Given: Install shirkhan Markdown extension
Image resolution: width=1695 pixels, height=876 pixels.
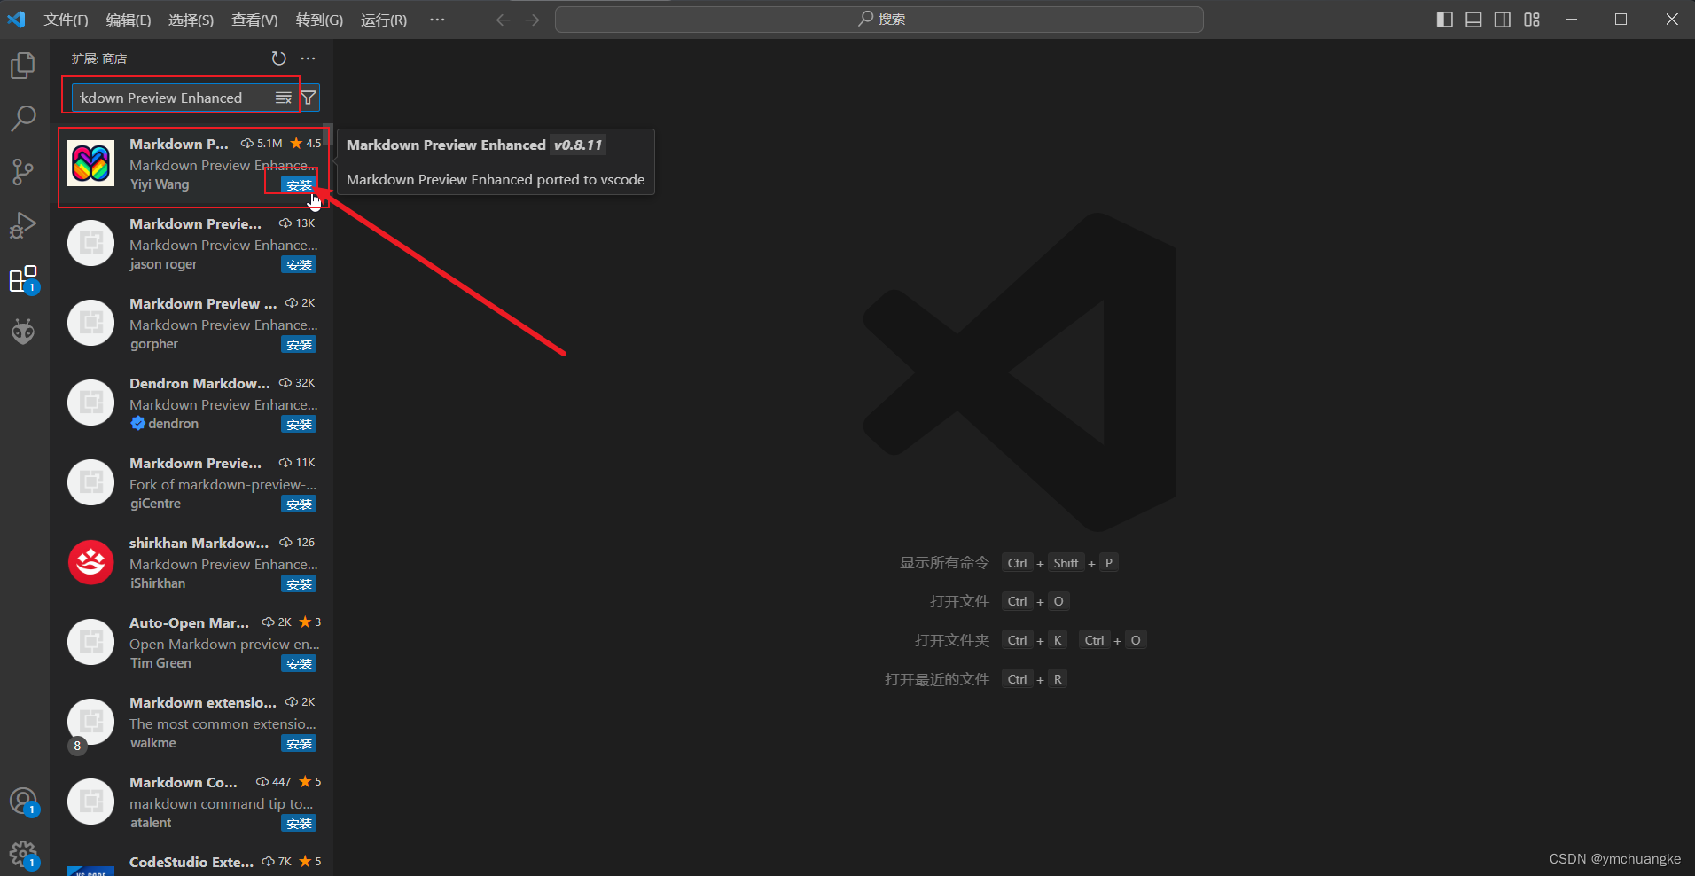Looking at the screenshot, I should click(300, 583).
